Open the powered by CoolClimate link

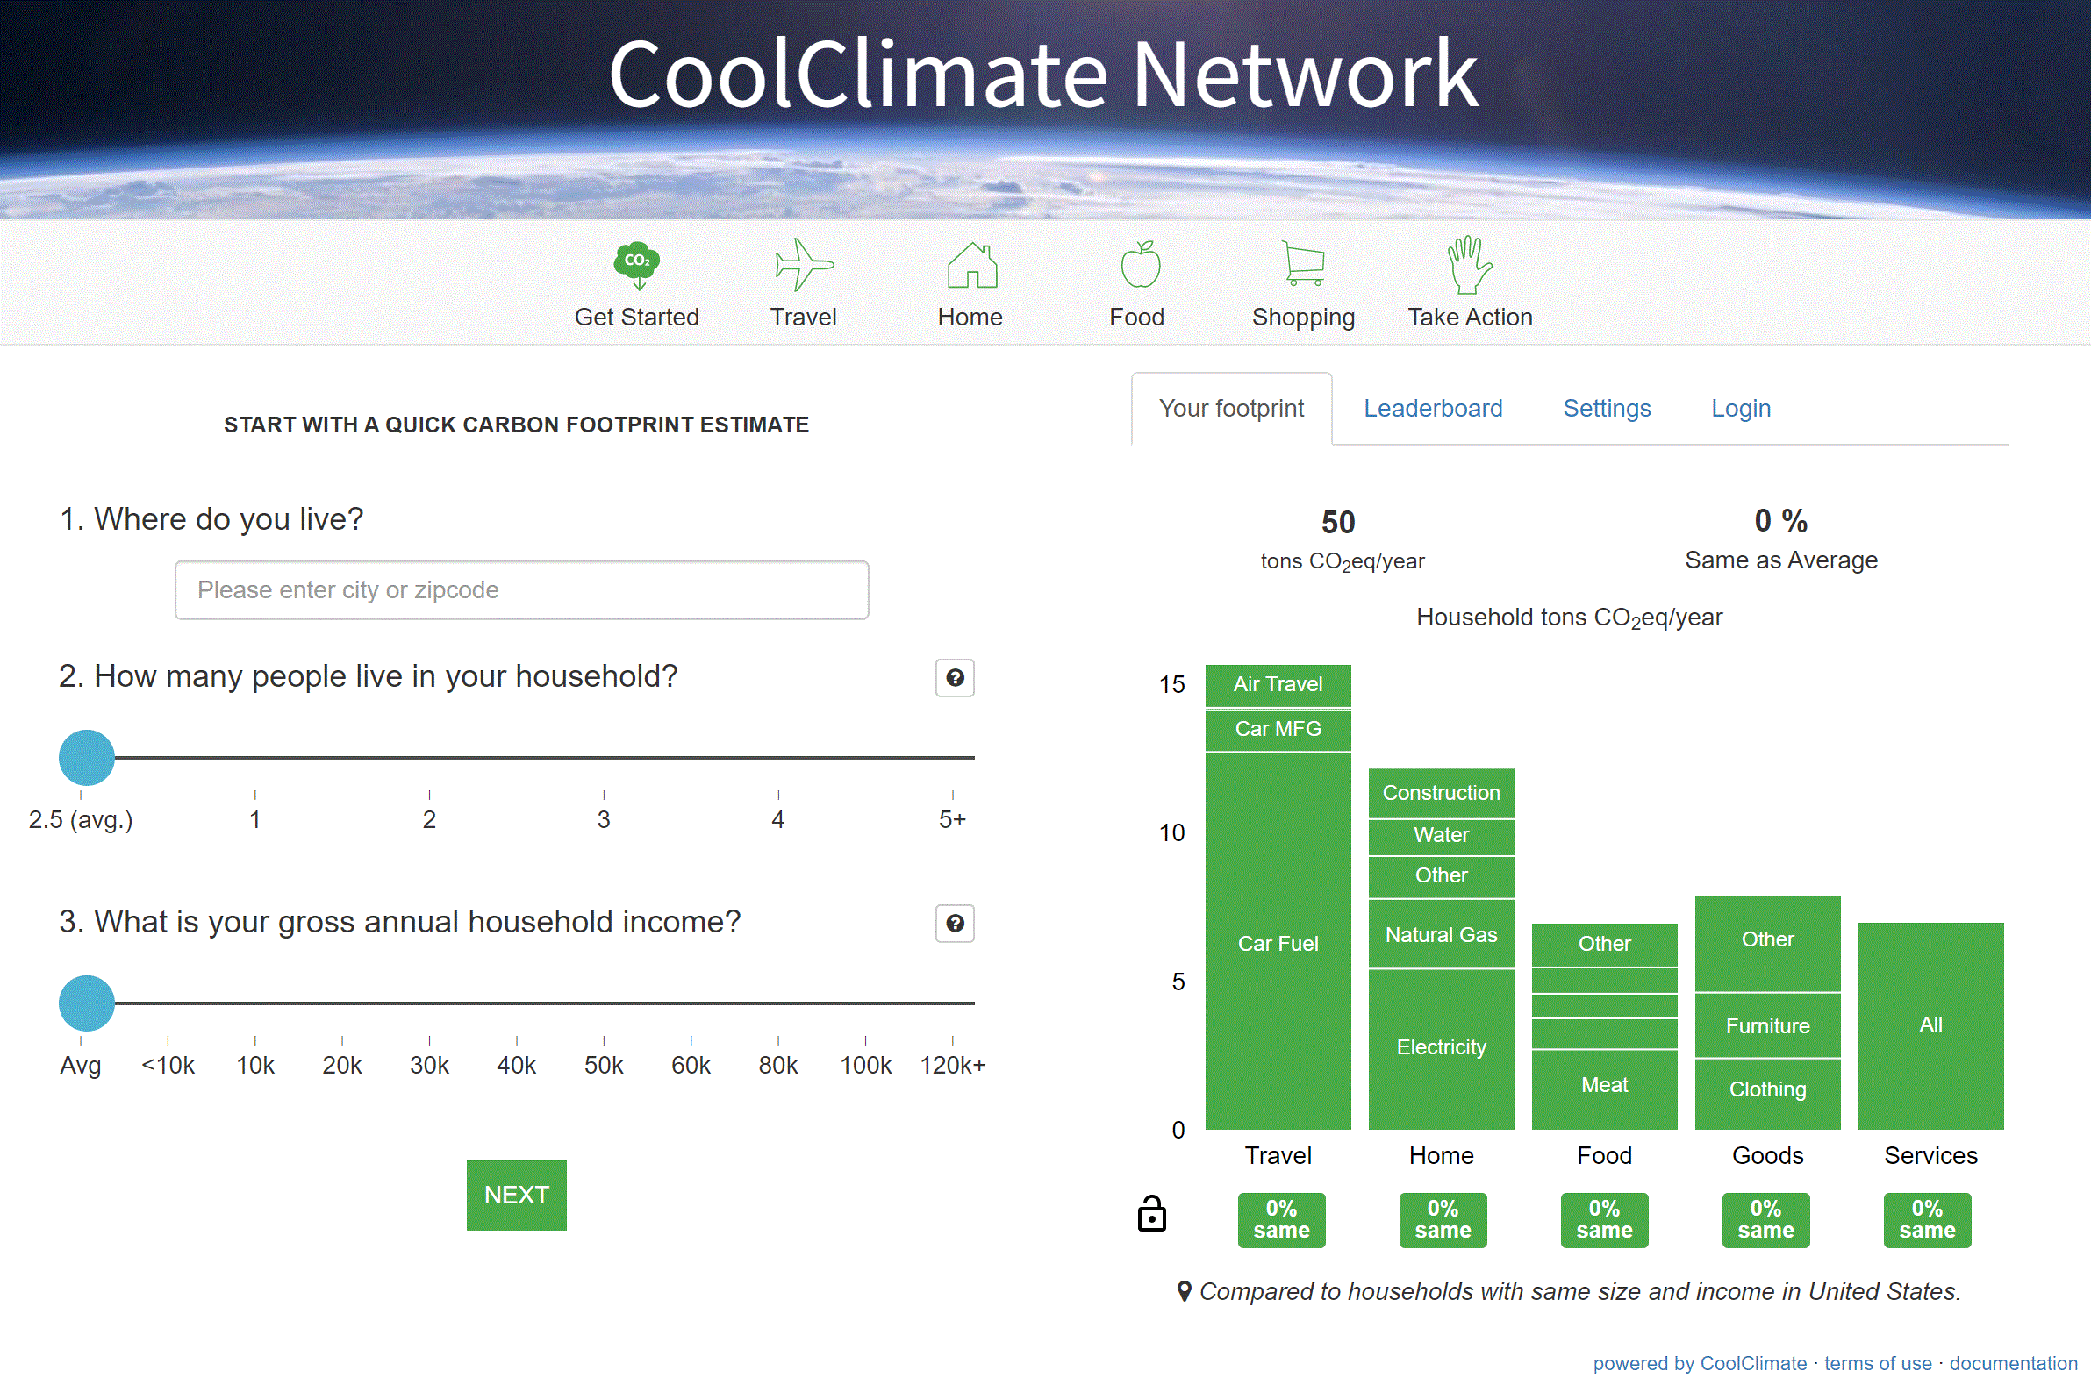[x=1700, y=1363]
